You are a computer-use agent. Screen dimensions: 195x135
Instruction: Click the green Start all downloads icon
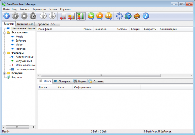[91, 16]
